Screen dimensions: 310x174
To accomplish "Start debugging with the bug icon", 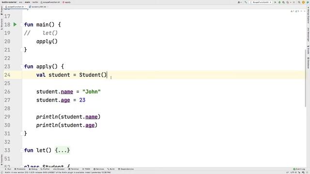I will pos(279,2).
